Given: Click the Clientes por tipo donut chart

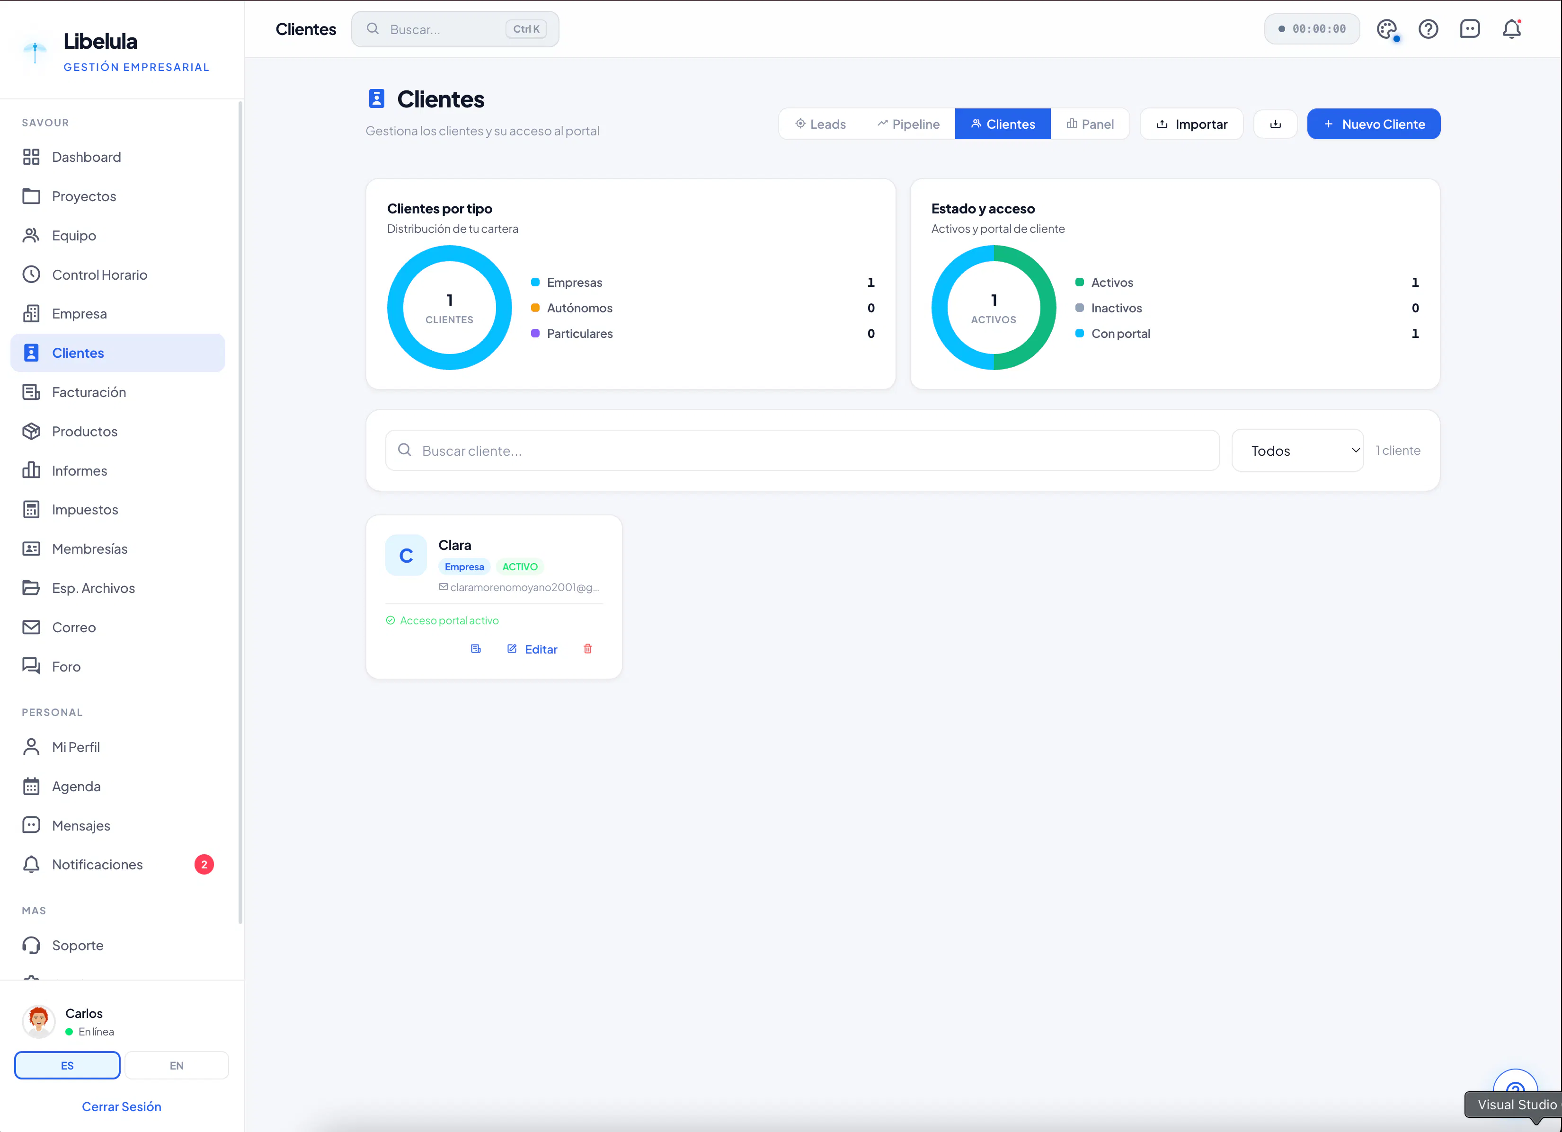Looking at the screenshot, I should [x=449, y=308].
